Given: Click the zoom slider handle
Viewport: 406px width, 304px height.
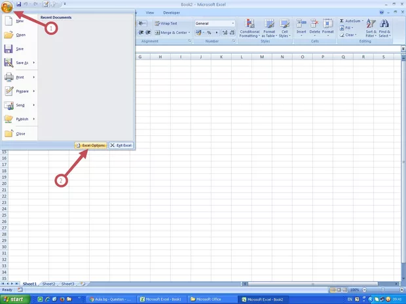Looking at the screenshot, I should click(382, 290).
